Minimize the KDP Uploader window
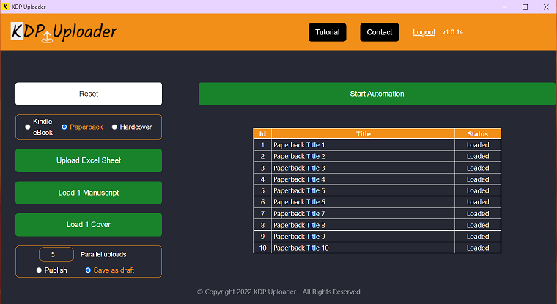557x304 pixels. [x=504, y=7]
